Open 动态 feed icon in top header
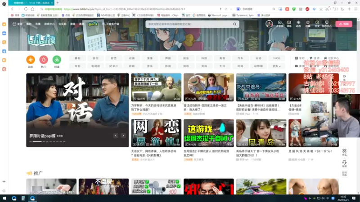This screenshot has width=360, height=202. tap(298, 24)
